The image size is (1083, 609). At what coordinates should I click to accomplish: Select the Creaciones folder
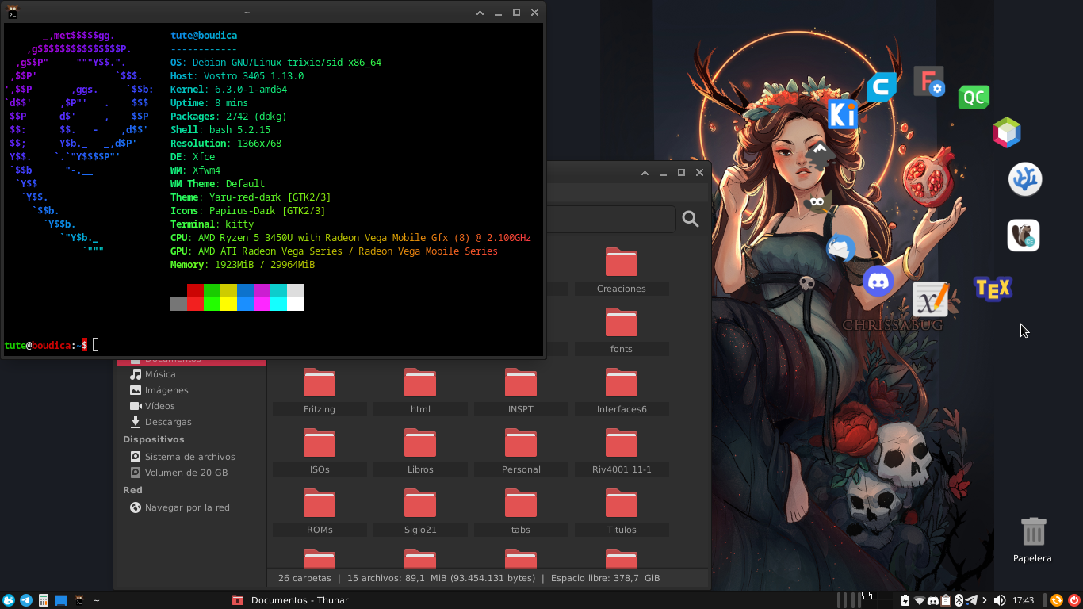tap(622, 271)
